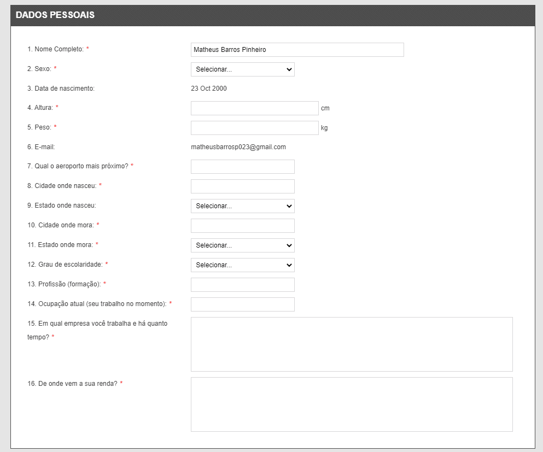Expand the Estado onde nasceu dropdown
This screenshot has height=452, width=543.
[x=242, y=206]
